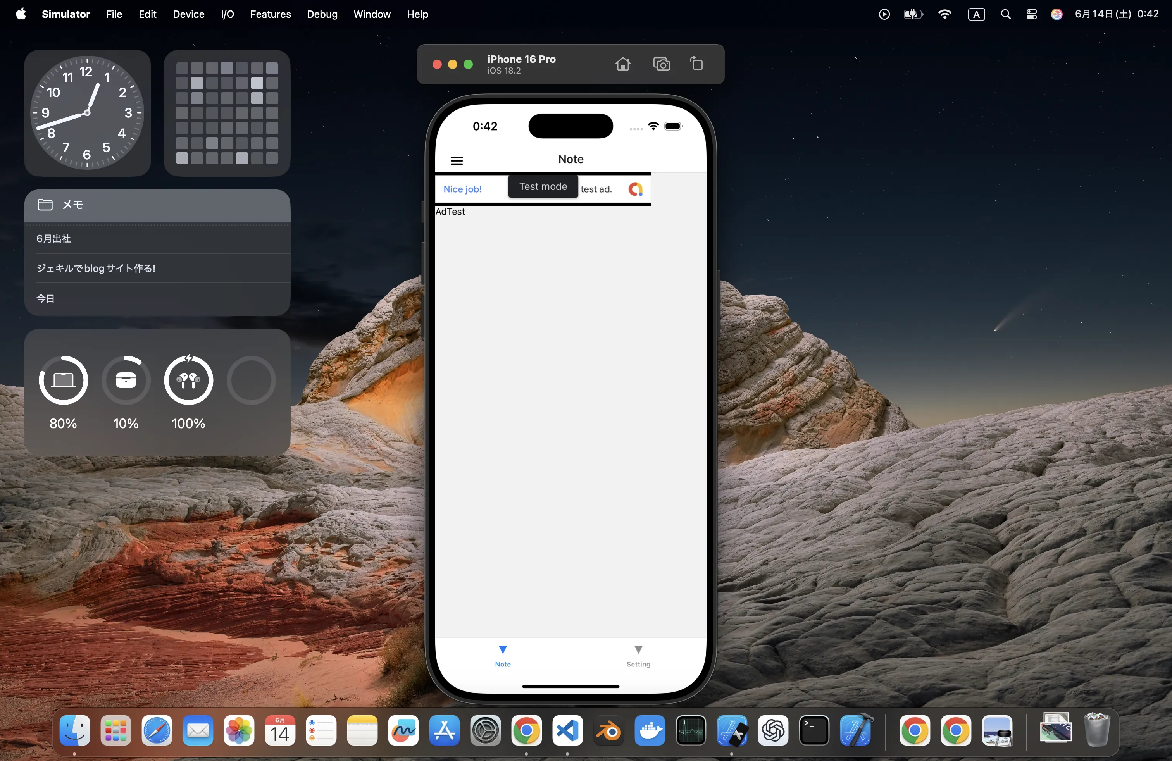
Task: Switch to the Setting tab
Action: point(638,656)
